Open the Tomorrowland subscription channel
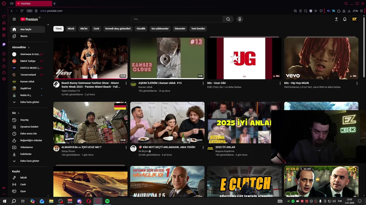 [27, 75]
